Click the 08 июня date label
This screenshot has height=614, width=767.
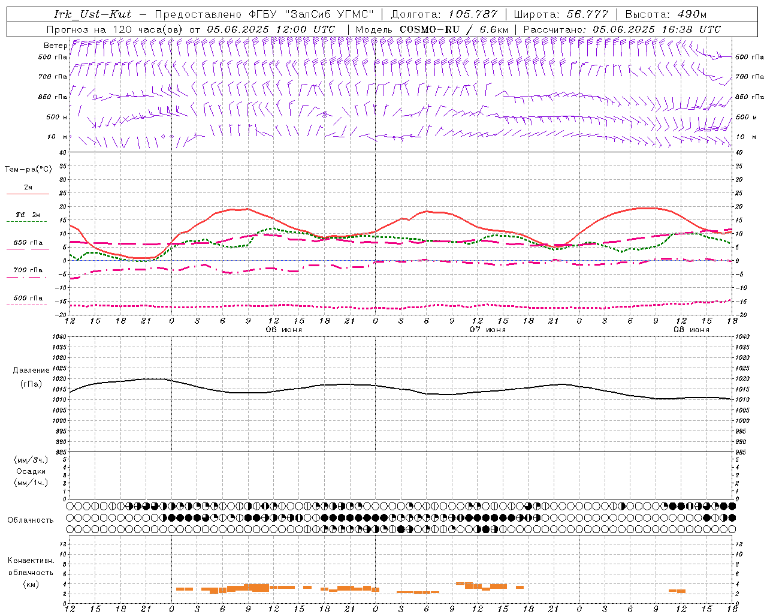point(691,330)
